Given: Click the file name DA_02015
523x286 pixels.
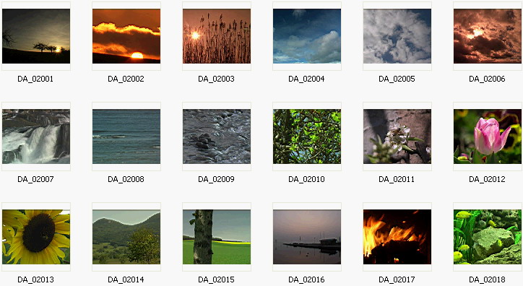Looking at the screenshot, I should [x=216, y=279].
